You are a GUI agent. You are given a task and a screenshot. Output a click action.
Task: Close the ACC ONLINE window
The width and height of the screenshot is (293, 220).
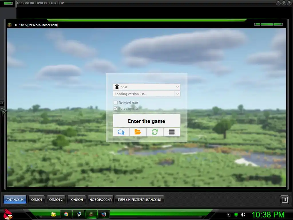[289, 3]
